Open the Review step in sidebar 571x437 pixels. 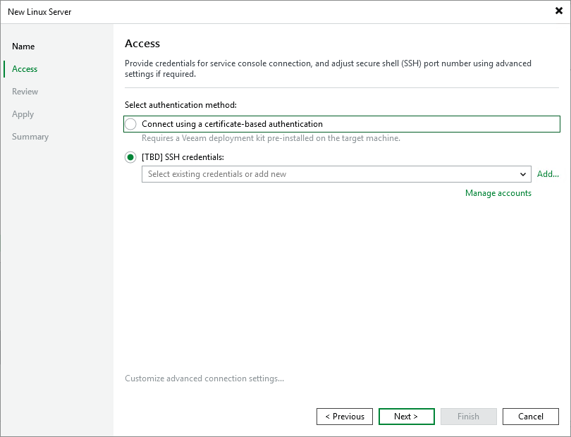[25, 92]
